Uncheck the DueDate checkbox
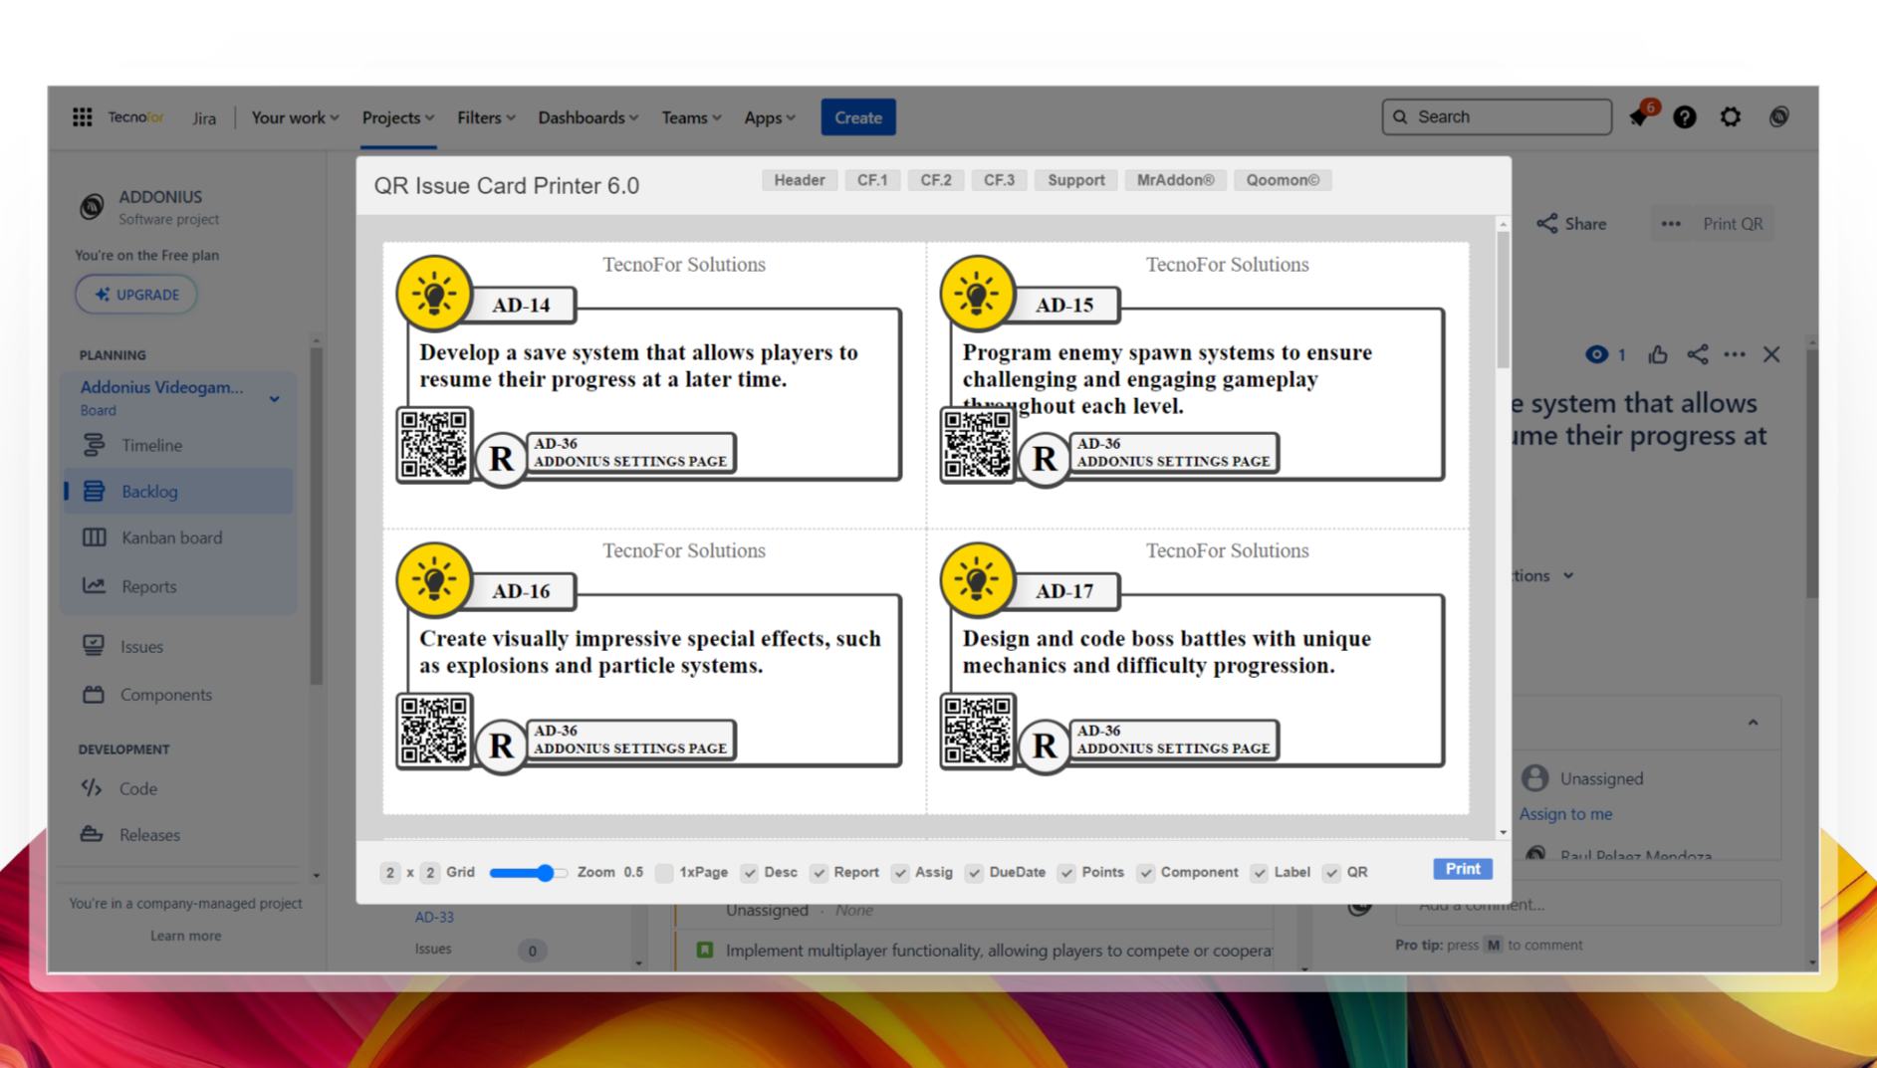1877x1068 pixels. 974,873
